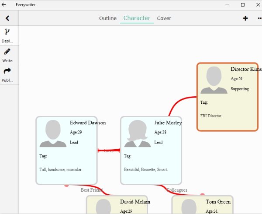262x214 pixels.
Task: Collapse the sidebar with chevron icon
Action: (x=7, y=18)
